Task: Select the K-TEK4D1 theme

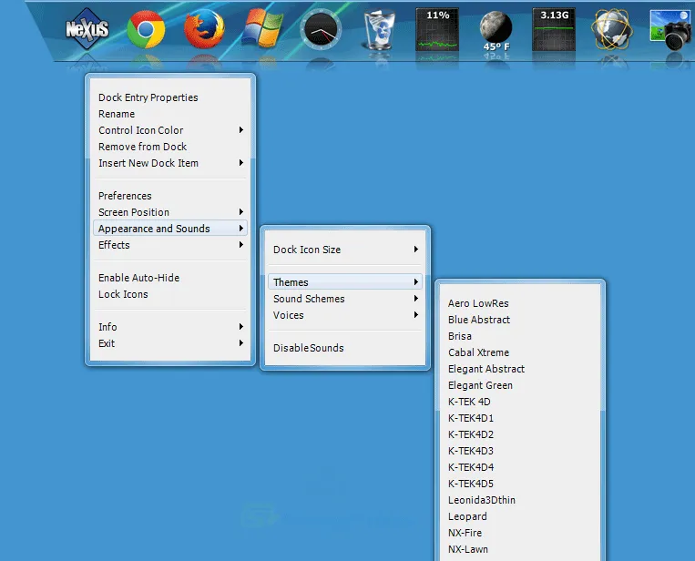Action: pos(520,418)
